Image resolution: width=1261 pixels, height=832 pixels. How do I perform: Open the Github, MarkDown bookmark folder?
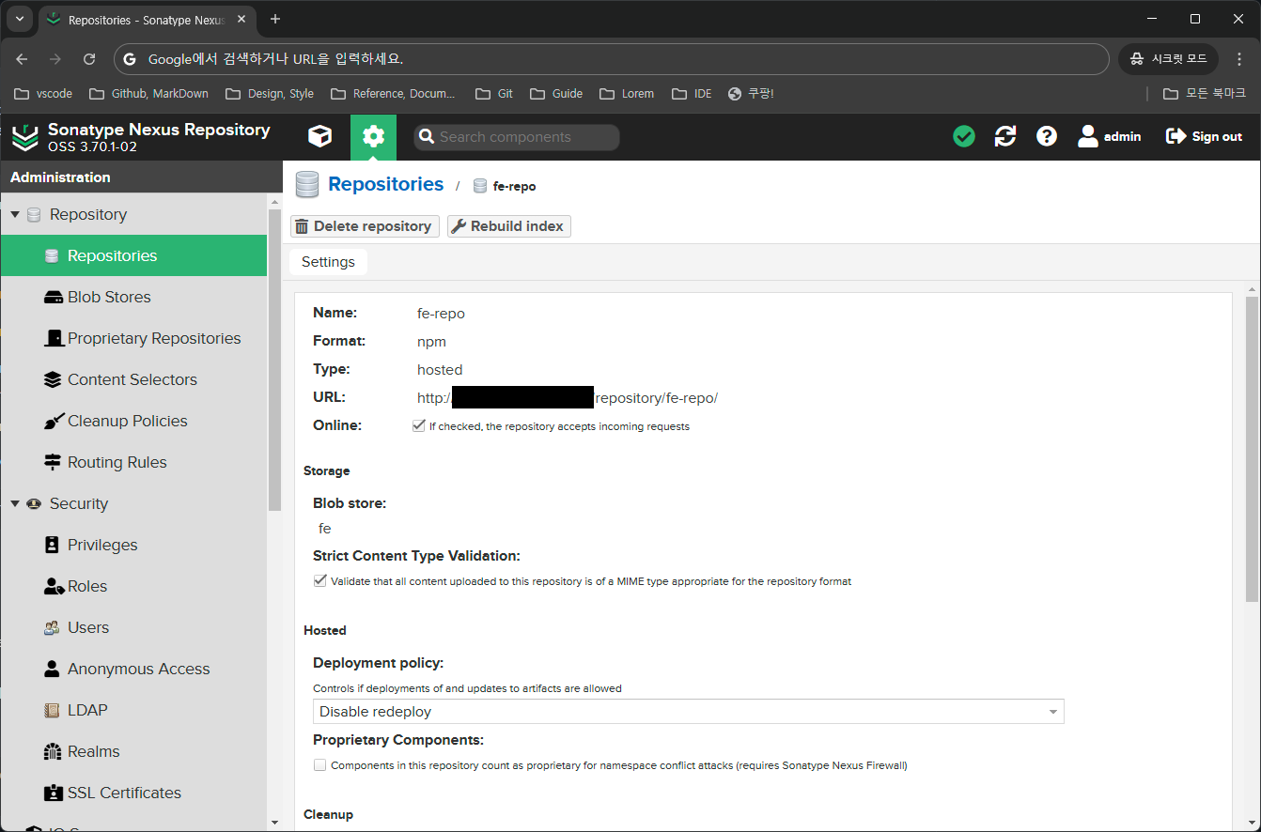click(148, 93)
